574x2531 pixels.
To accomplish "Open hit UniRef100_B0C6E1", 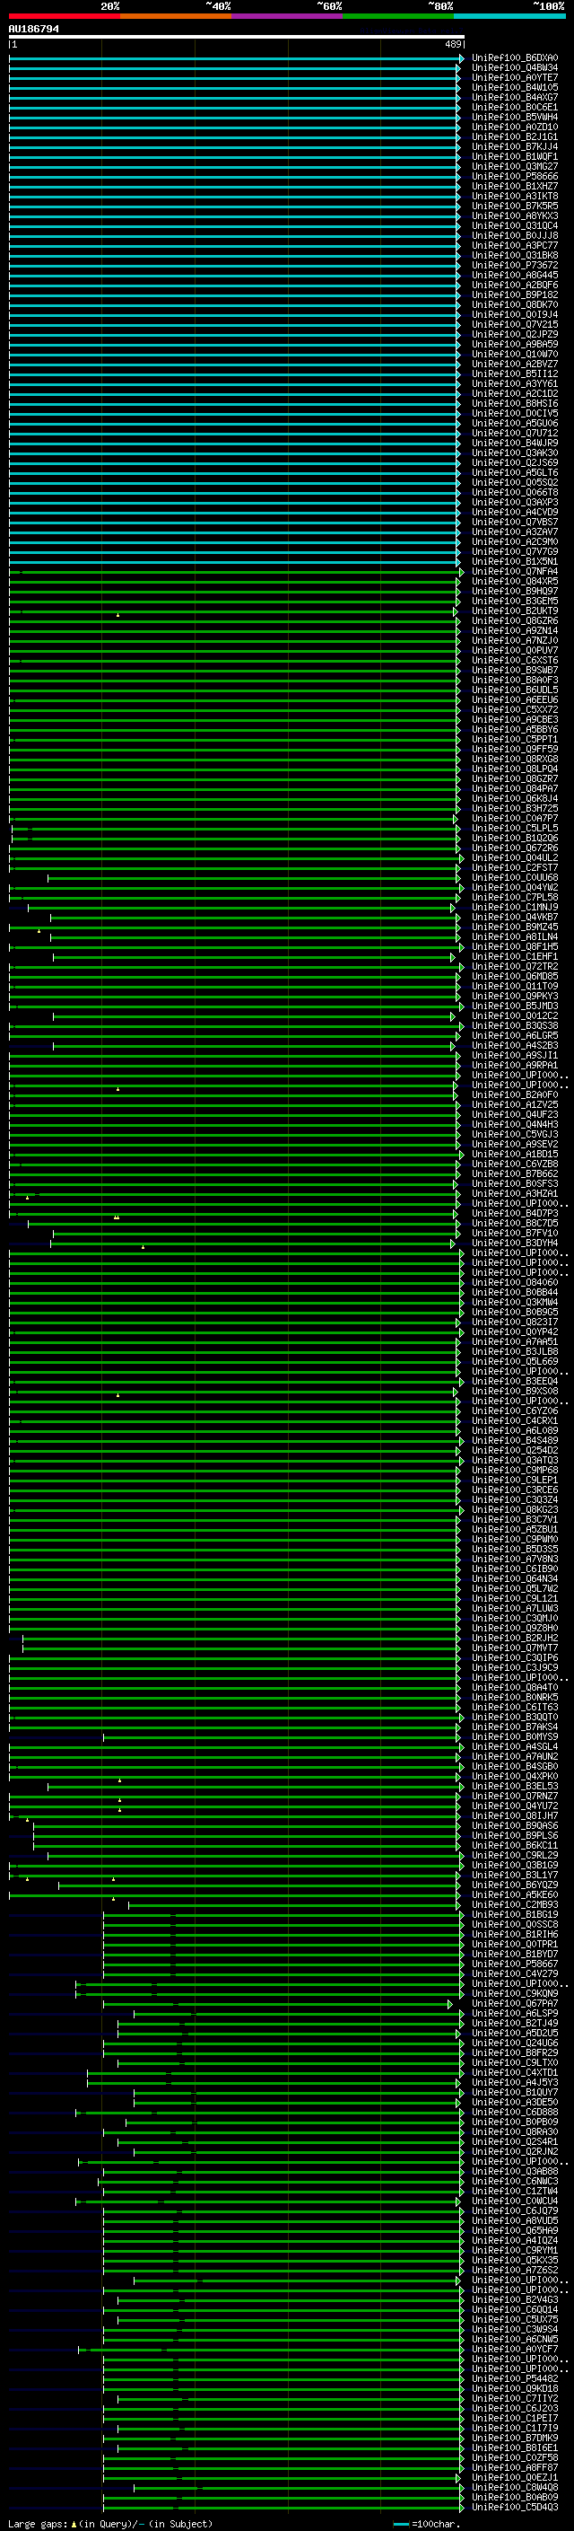I will [x=515, y=107].
